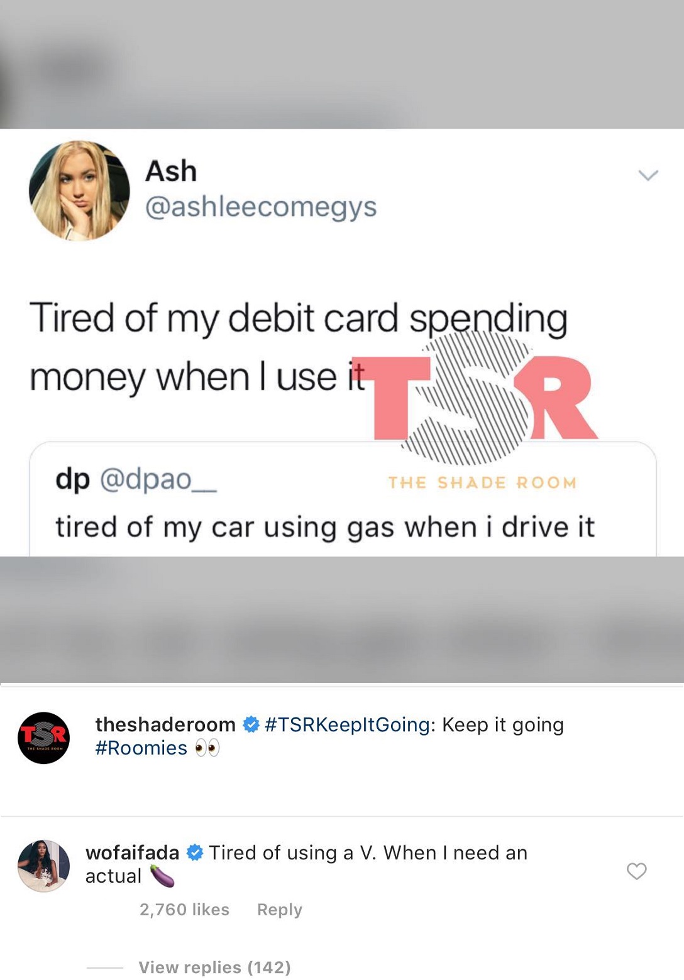Open wofaifada's profile picture

click(x=43, y=866)
